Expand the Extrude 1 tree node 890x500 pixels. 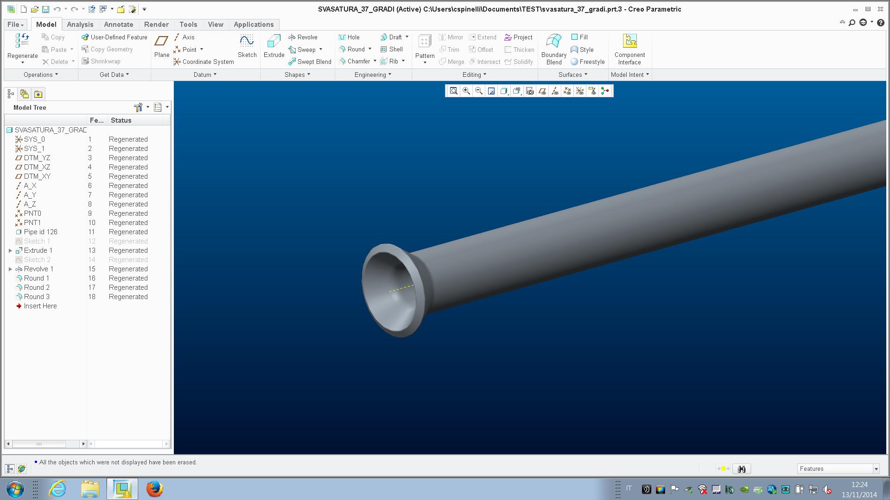click(x=10, y=250)
